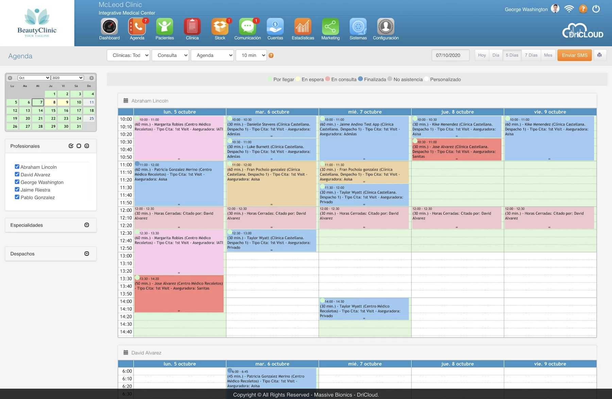Open the Consulta dropdown
The height and width of the screenshot is (399, 612).
[170, 55]
